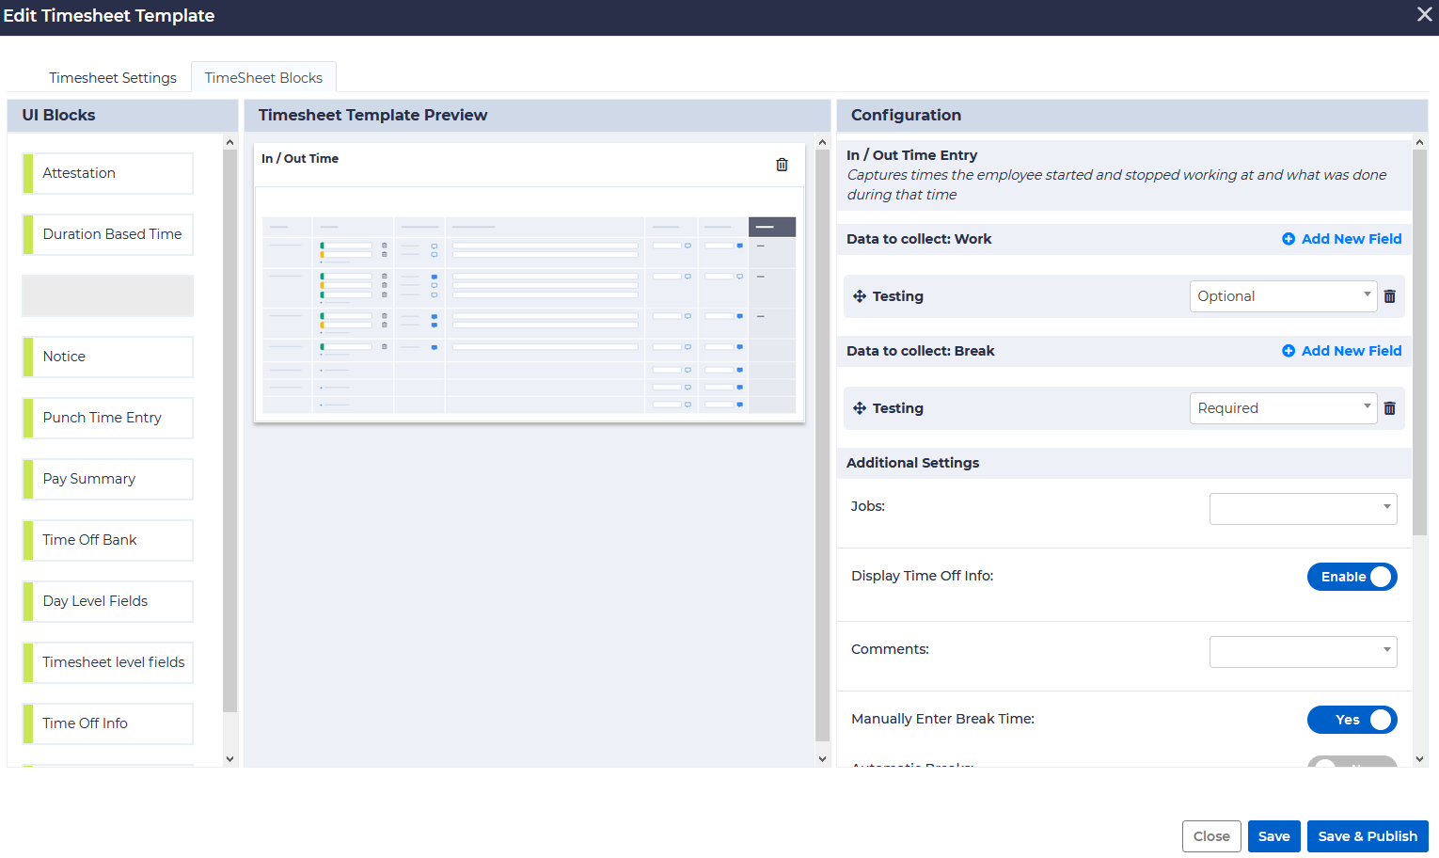Click the plus icon on Add New Field for Break

point(1289,350)
